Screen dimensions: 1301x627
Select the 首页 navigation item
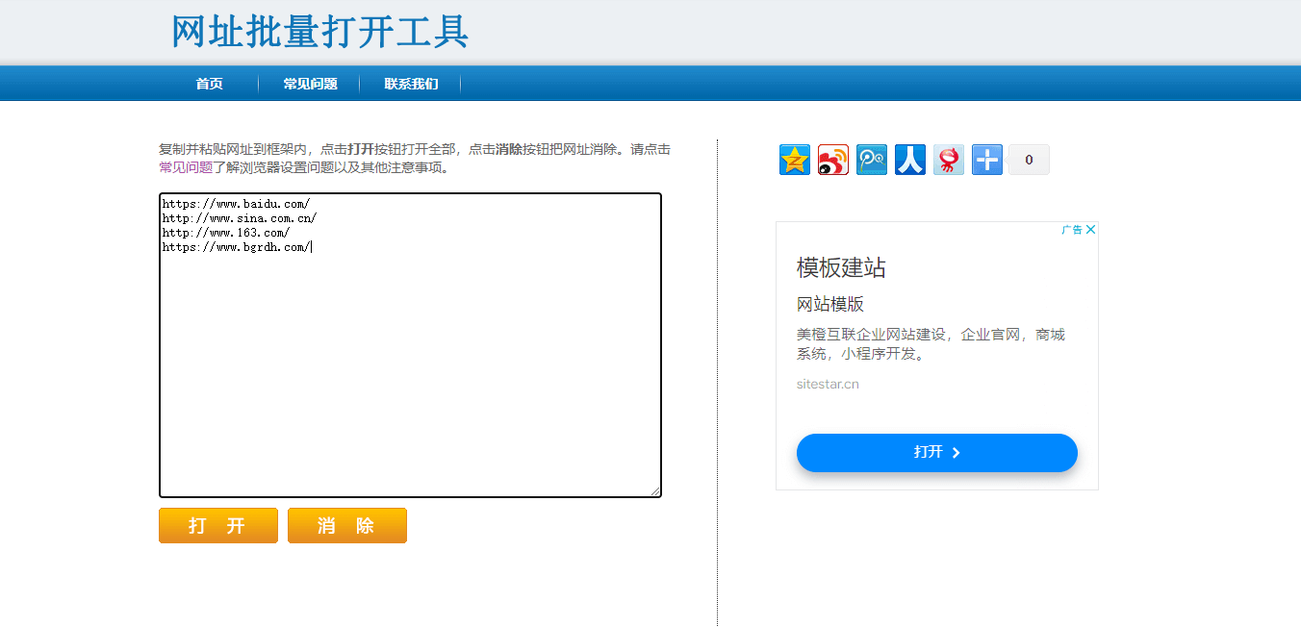coord(209,84)
